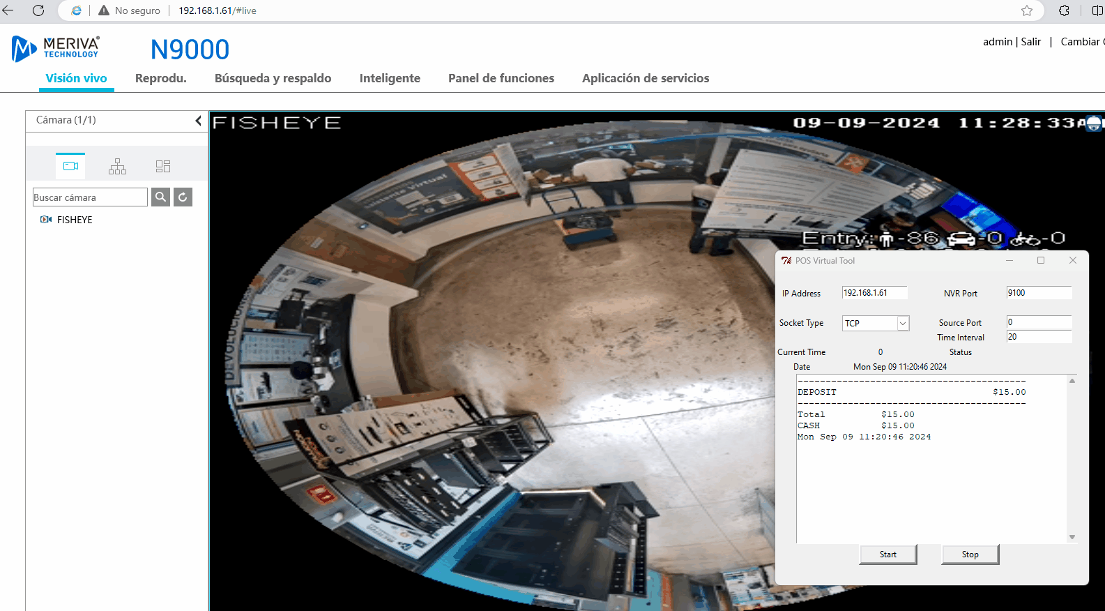The width and height of the screenshot is (1105, 611).
Task: Open the Visión vivo tab
Action: [x=77, y=78]
